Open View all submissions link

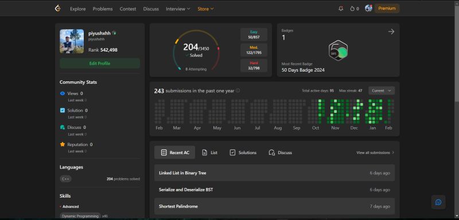pyautogui.click(x=375, y=152)
